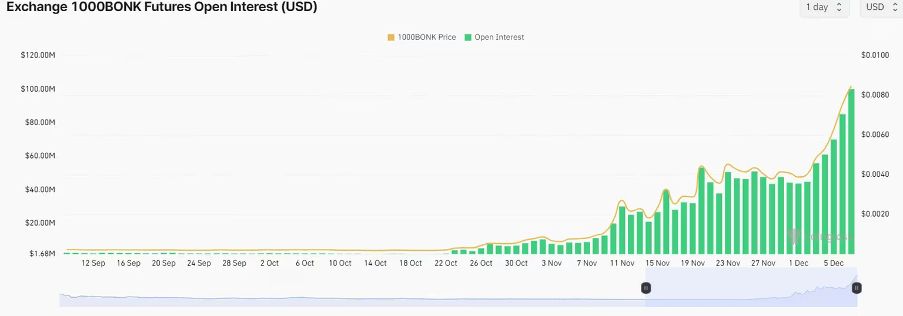Click the 30 Oct date label

click(517, 263)
